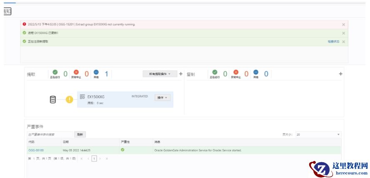
Task: Click the EX150XXG extract process icon
Action: 82,97
